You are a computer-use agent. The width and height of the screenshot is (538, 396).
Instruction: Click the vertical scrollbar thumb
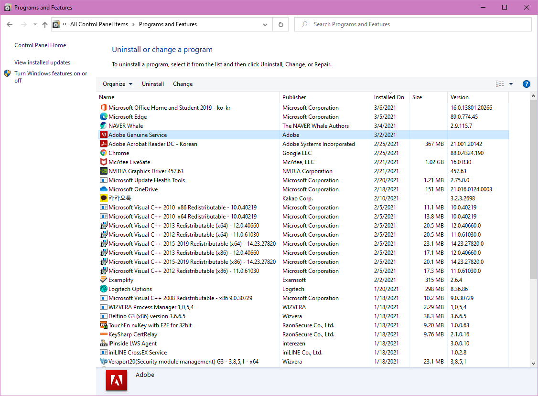pos(533,189)
